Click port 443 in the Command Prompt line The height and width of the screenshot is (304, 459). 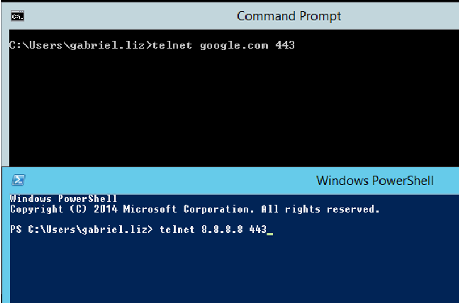point(285,45)
